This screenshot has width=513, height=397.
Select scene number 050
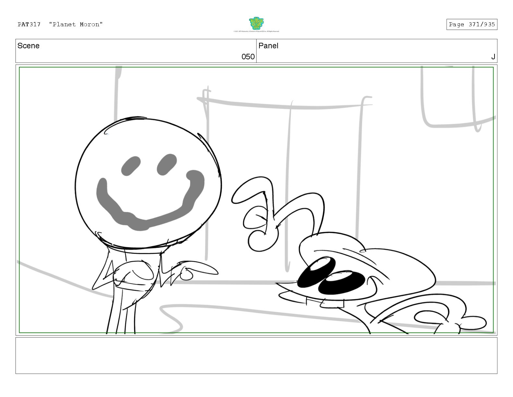248,57
